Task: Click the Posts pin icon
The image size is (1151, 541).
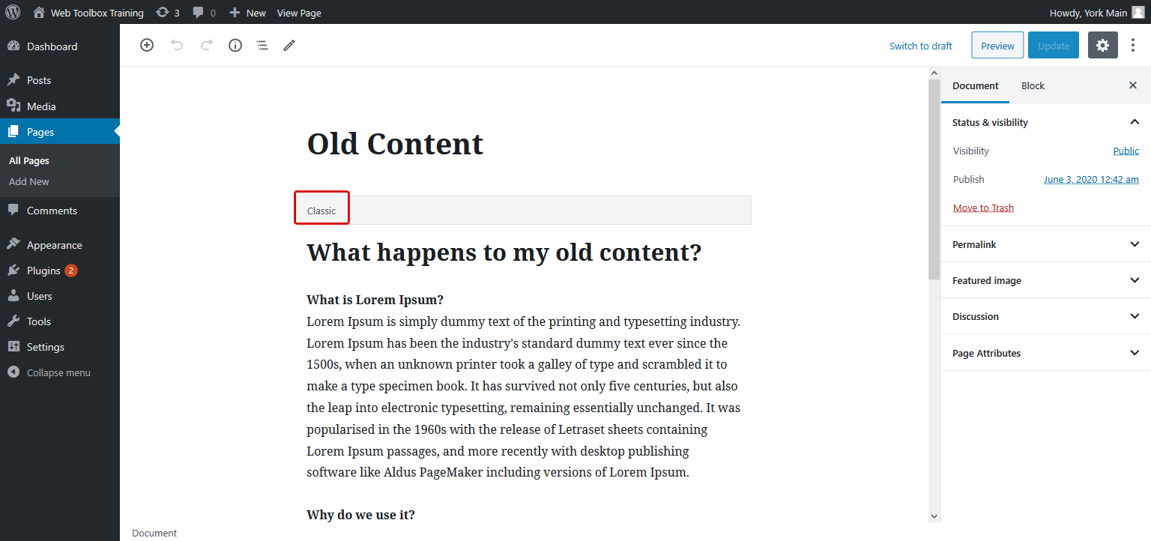Action: click(13, 80)
